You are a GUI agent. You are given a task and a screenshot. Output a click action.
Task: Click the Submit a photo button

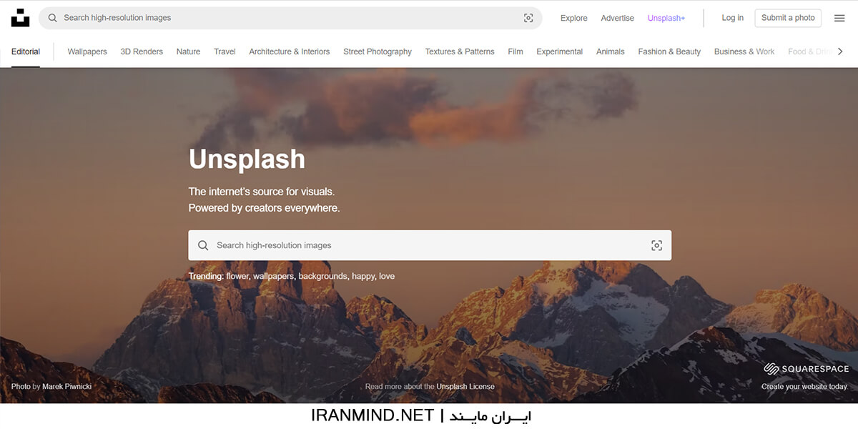[x=788, y=18]
